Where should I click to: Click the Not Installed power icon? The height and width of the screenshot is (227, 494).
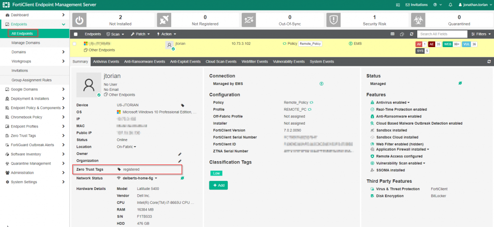[x=79, y=19]
